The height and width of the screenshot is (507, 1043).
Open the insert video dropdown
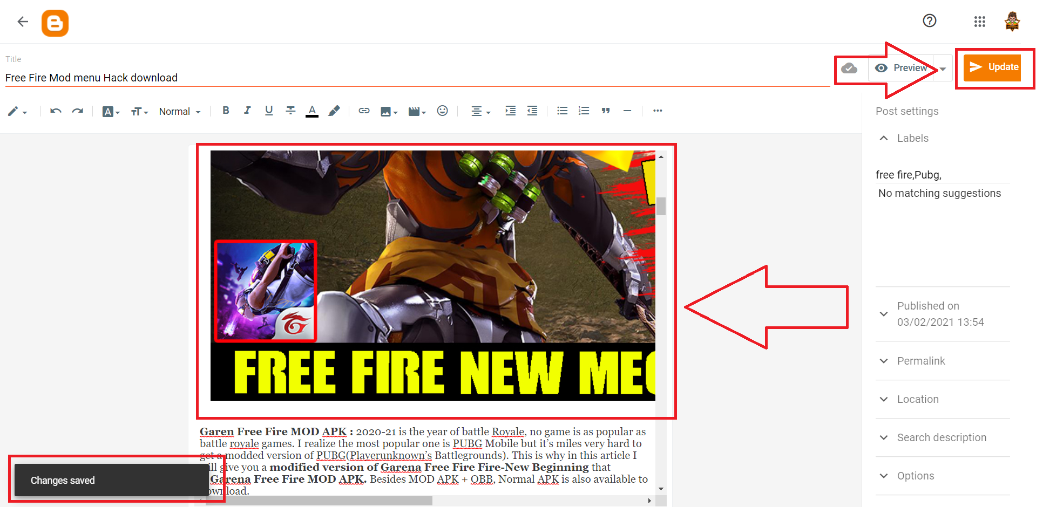417,112
